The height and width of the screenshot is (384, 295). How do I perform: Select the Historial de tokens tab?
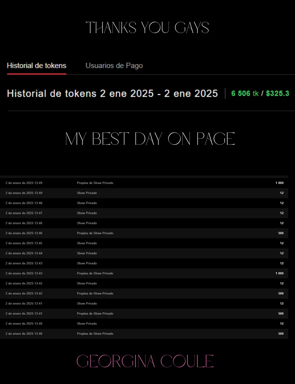tap(37, 66)
